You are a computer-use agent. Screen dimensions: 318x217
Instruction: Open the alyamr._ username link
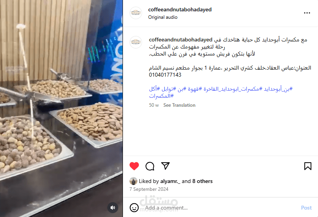[170, 181]
